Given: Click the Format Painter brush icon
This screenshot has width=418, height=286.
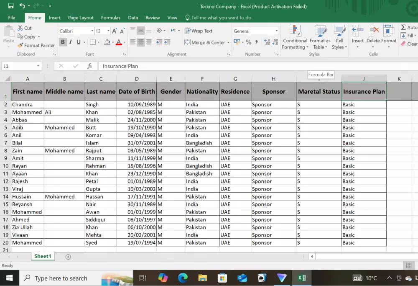Looking at the screenshot, I should [20, 45].
